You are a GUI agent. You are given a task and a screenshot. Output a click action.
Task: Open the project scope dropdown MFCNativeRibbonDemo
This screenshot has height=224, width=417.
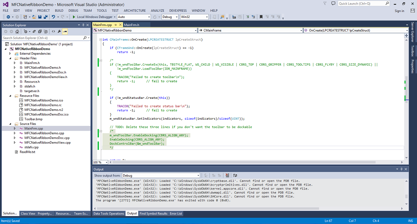[145, 31]
